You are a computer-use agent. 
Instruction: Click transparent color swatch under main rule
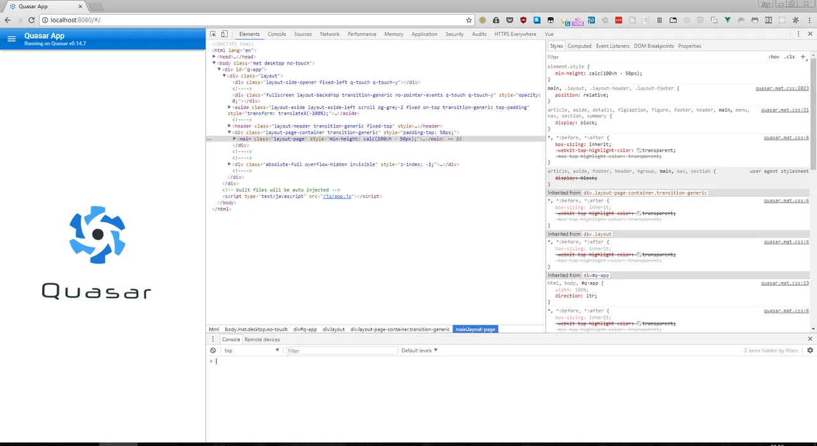[x=639, y=151]
